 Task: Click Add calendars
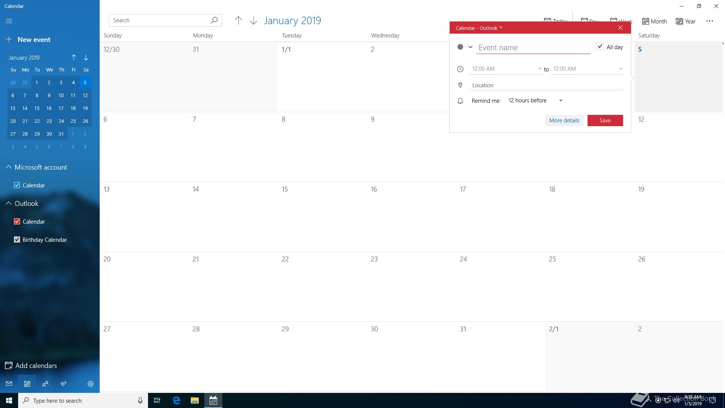tap(31, 365)
